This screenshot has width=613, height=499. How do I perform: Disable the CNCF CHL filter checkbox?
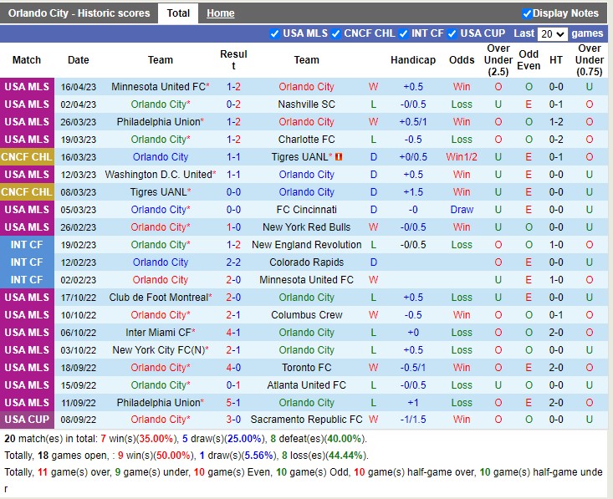(336, 34)
